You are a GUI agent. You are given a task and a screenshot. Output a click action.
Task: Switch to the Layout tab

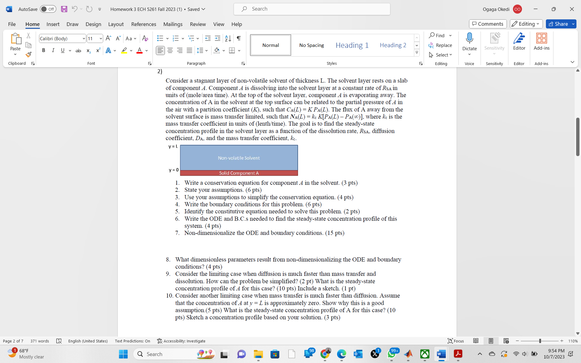(x=116, y=24)
